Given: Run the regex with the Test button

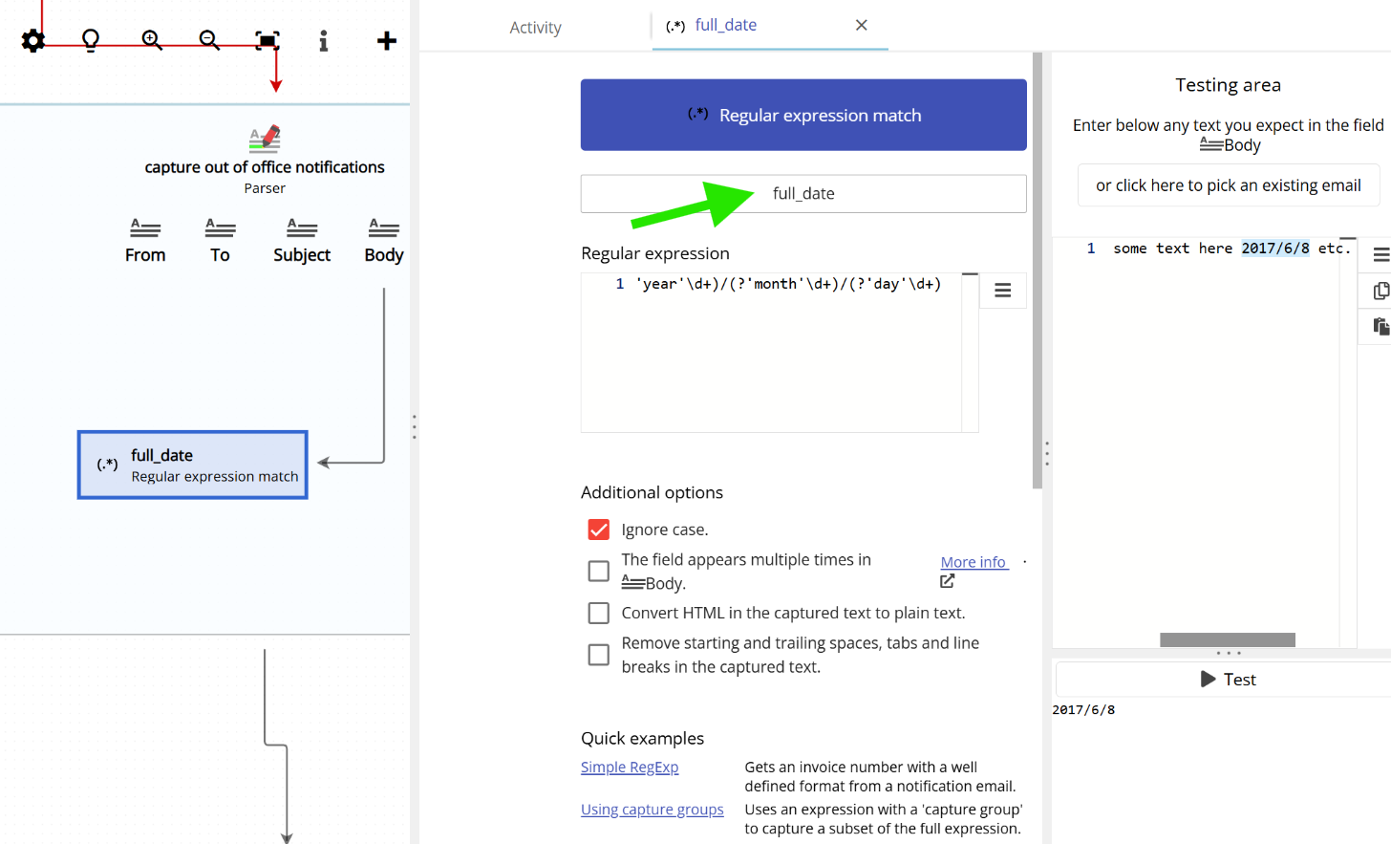Looking at the screenshot, I should point(1228,679).
